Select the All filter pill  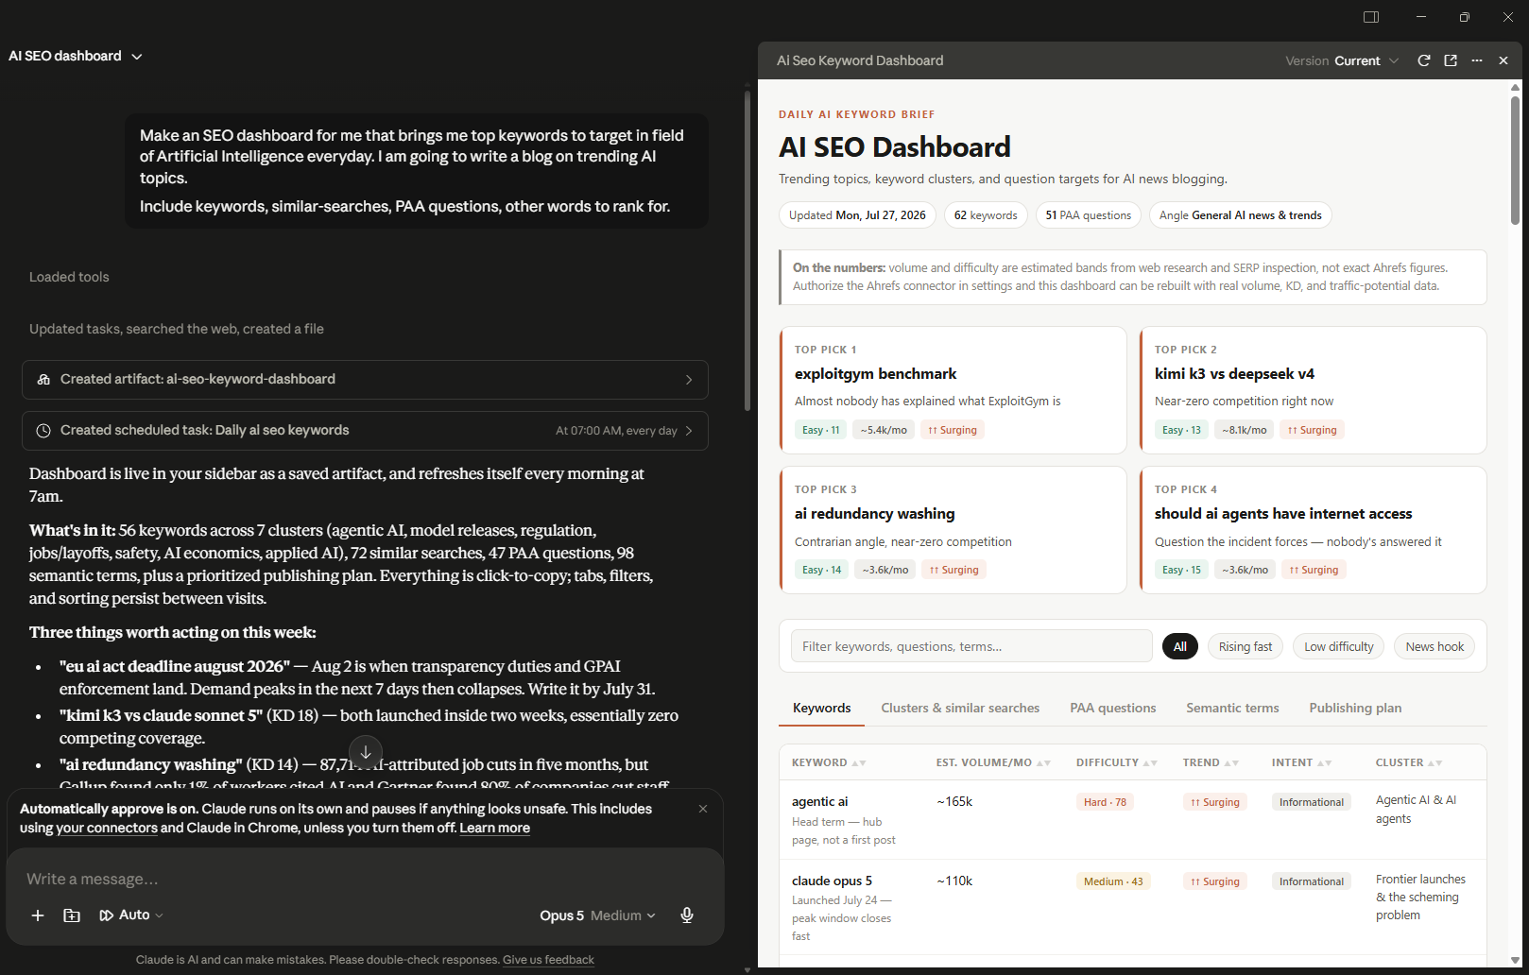pyautogui.click(x=1180, y=646)
